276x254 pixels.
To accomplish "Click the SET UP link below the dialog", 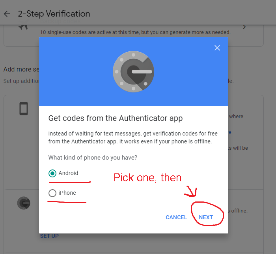I will click(49, 236).
